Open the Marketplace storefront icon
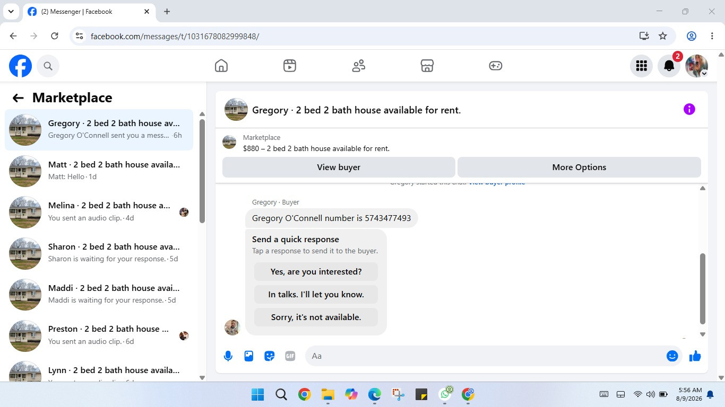Viewport: 725px width, 407px height. click(x=427, y=66)
